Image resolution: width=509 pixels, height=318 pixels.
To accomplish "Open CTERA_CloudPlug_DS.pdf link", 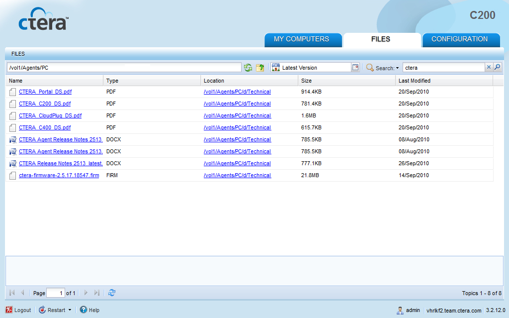I will pyautogui.click(x=50, y=116).
